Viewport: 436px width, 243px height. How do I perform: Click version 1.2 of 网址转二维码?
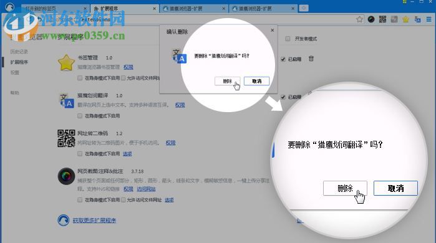pyautogui.click(x=119, y=133)
